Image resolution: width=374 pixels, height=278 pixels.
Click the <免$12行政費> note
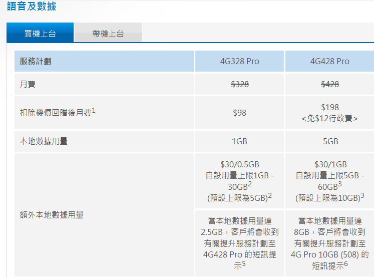pos(329,118)
